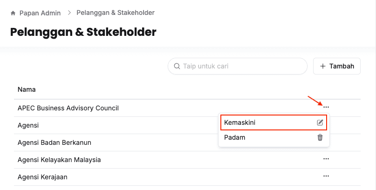
Task: Click the magnifier icon in the search box
Action: 177,66
